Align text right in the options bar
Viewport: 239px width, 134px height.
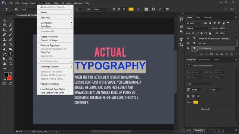click(124, 9)
